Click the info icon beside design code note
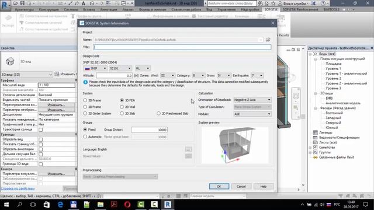The height and width of the screenshot is (210, 374). pos(85,82)
